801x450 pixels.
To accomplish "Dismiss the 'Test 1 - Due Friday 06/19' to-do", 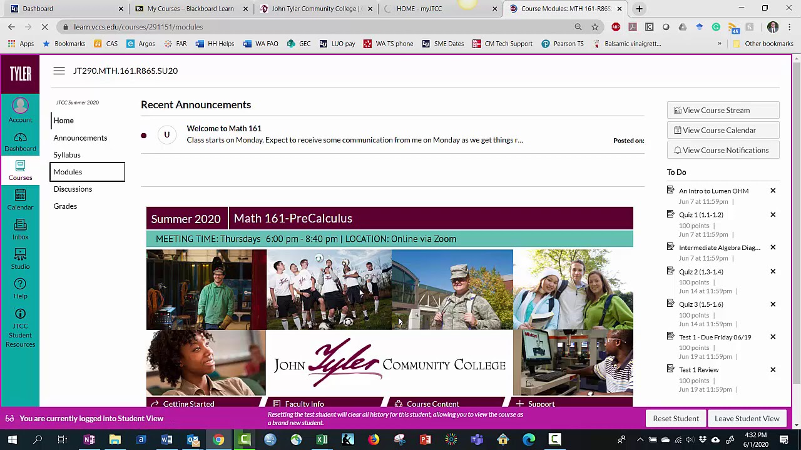I will 773,337.
